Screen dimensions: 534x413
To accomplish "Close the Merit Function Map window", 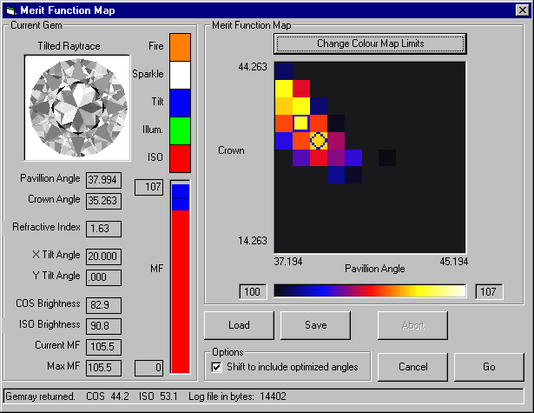I will 522,10.
